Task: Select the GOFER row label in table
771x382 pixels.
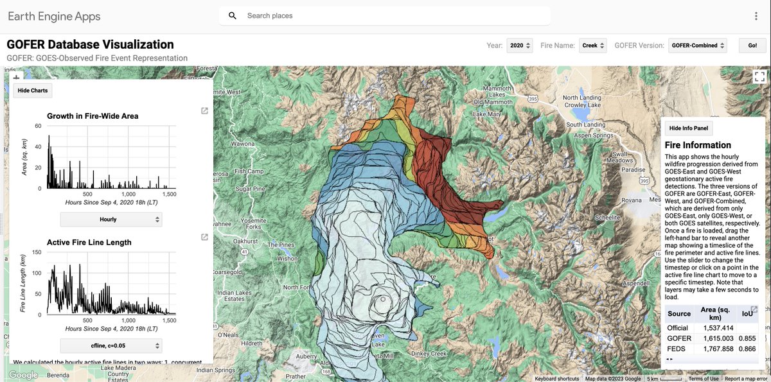Action: [679, 338]
